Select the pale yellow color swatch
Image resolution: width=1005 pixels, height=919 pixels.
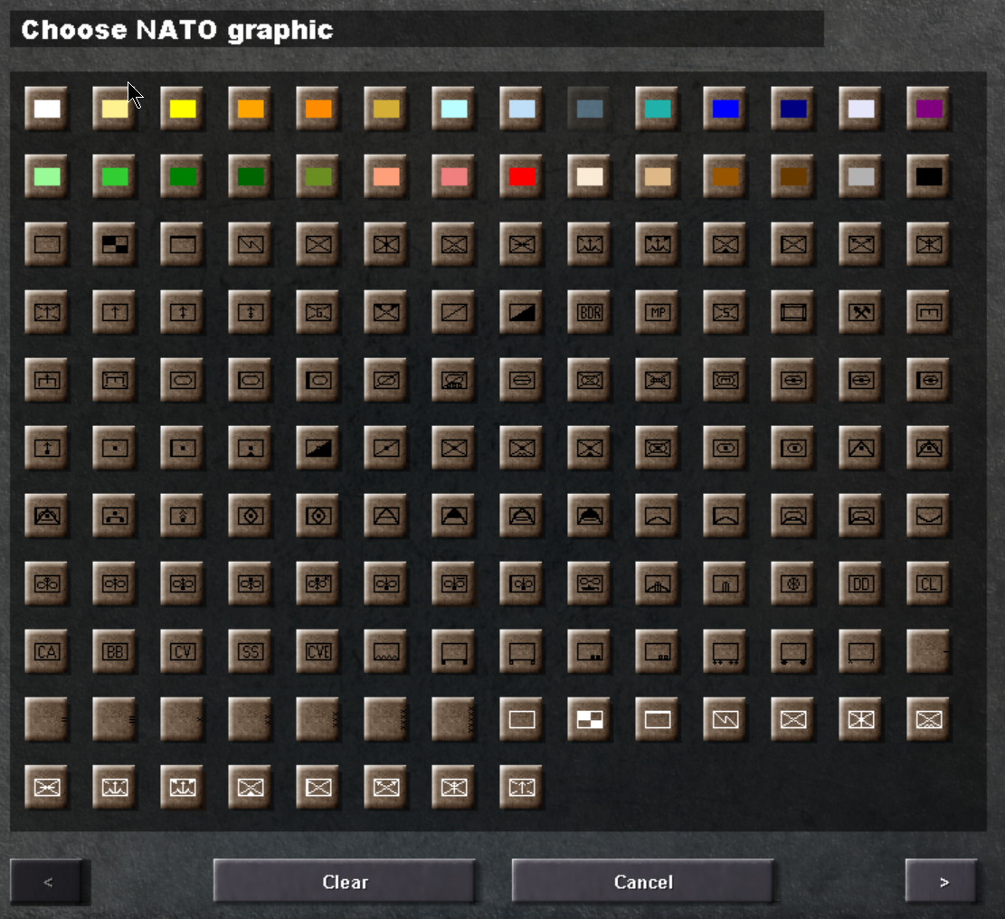pos(115,109)
